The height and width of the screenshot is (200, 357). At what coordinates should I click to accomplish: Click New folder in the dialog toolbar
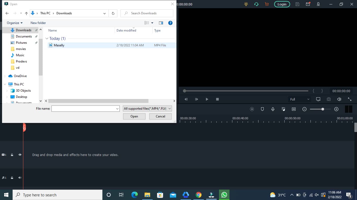tap(38, 23)
